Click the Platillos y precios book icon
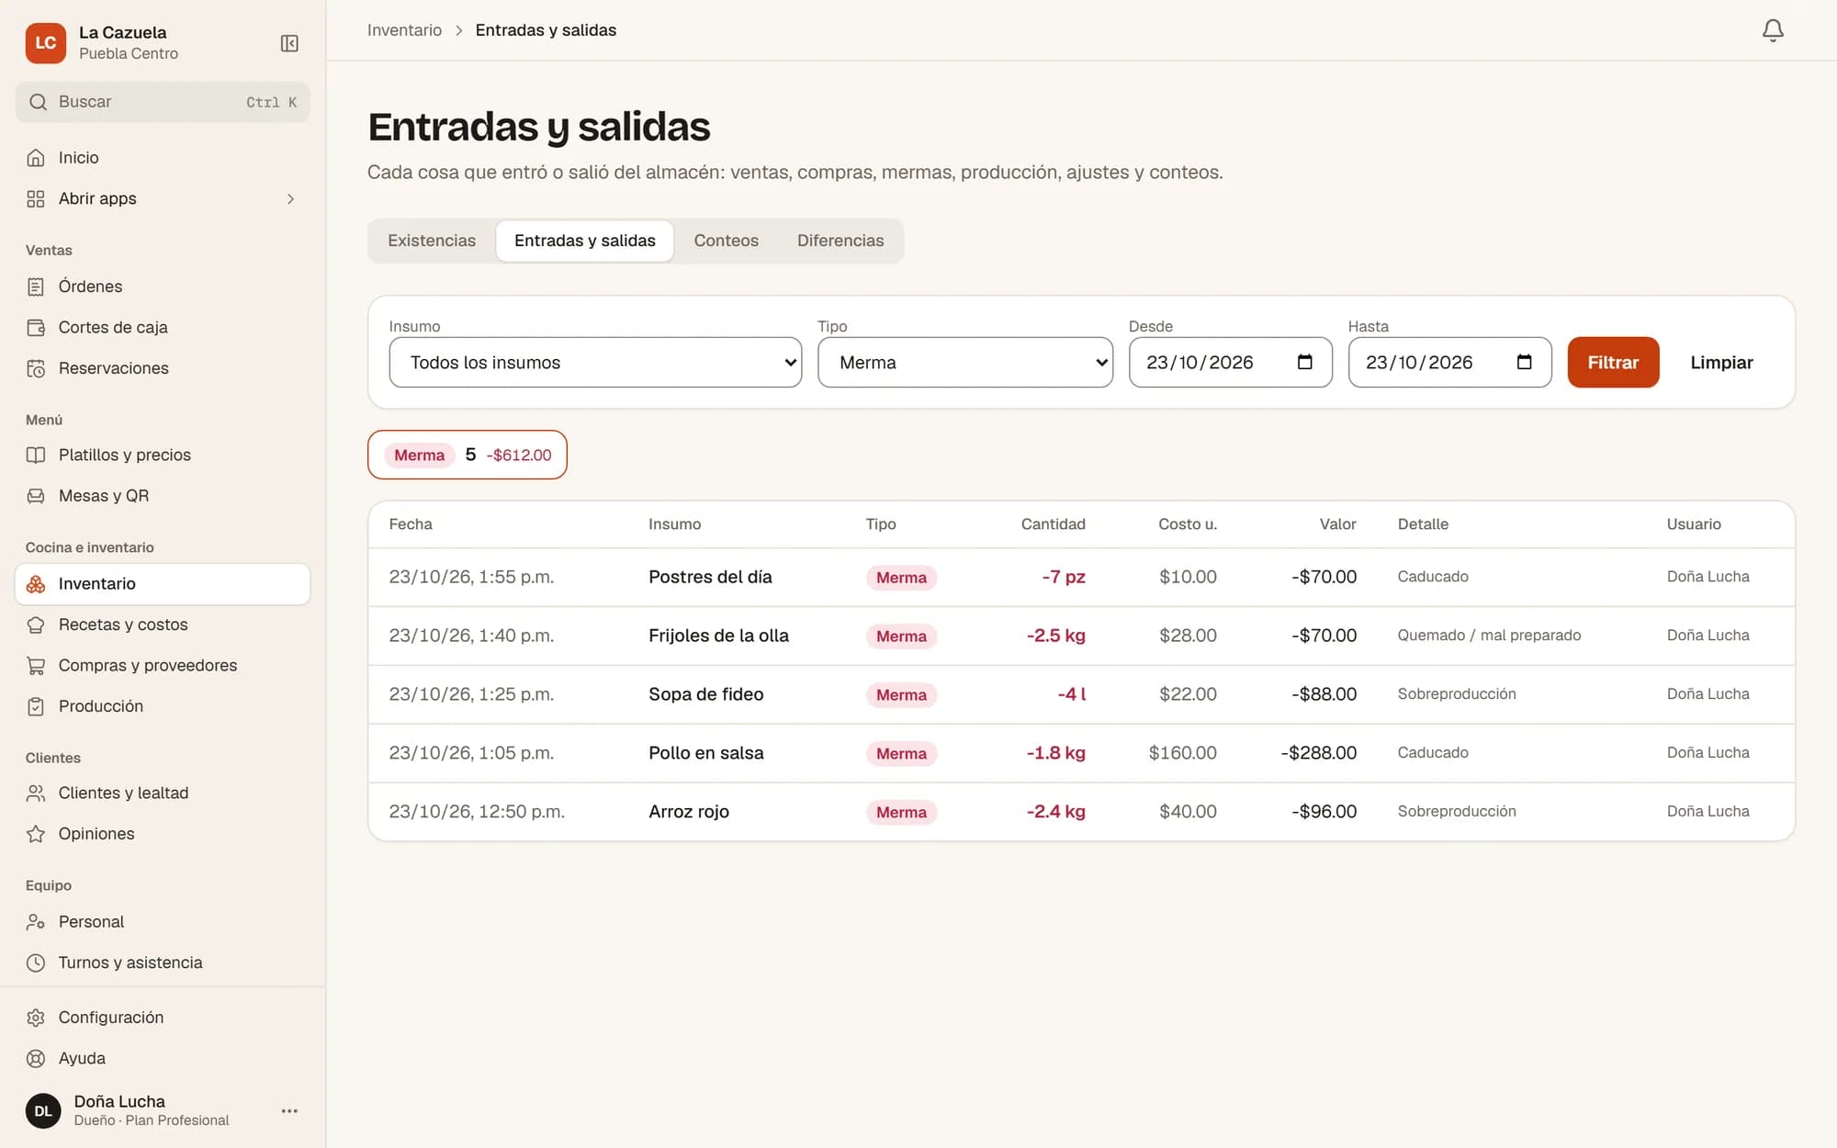This screenshot has width=1837, height=1148. [36, 455]
